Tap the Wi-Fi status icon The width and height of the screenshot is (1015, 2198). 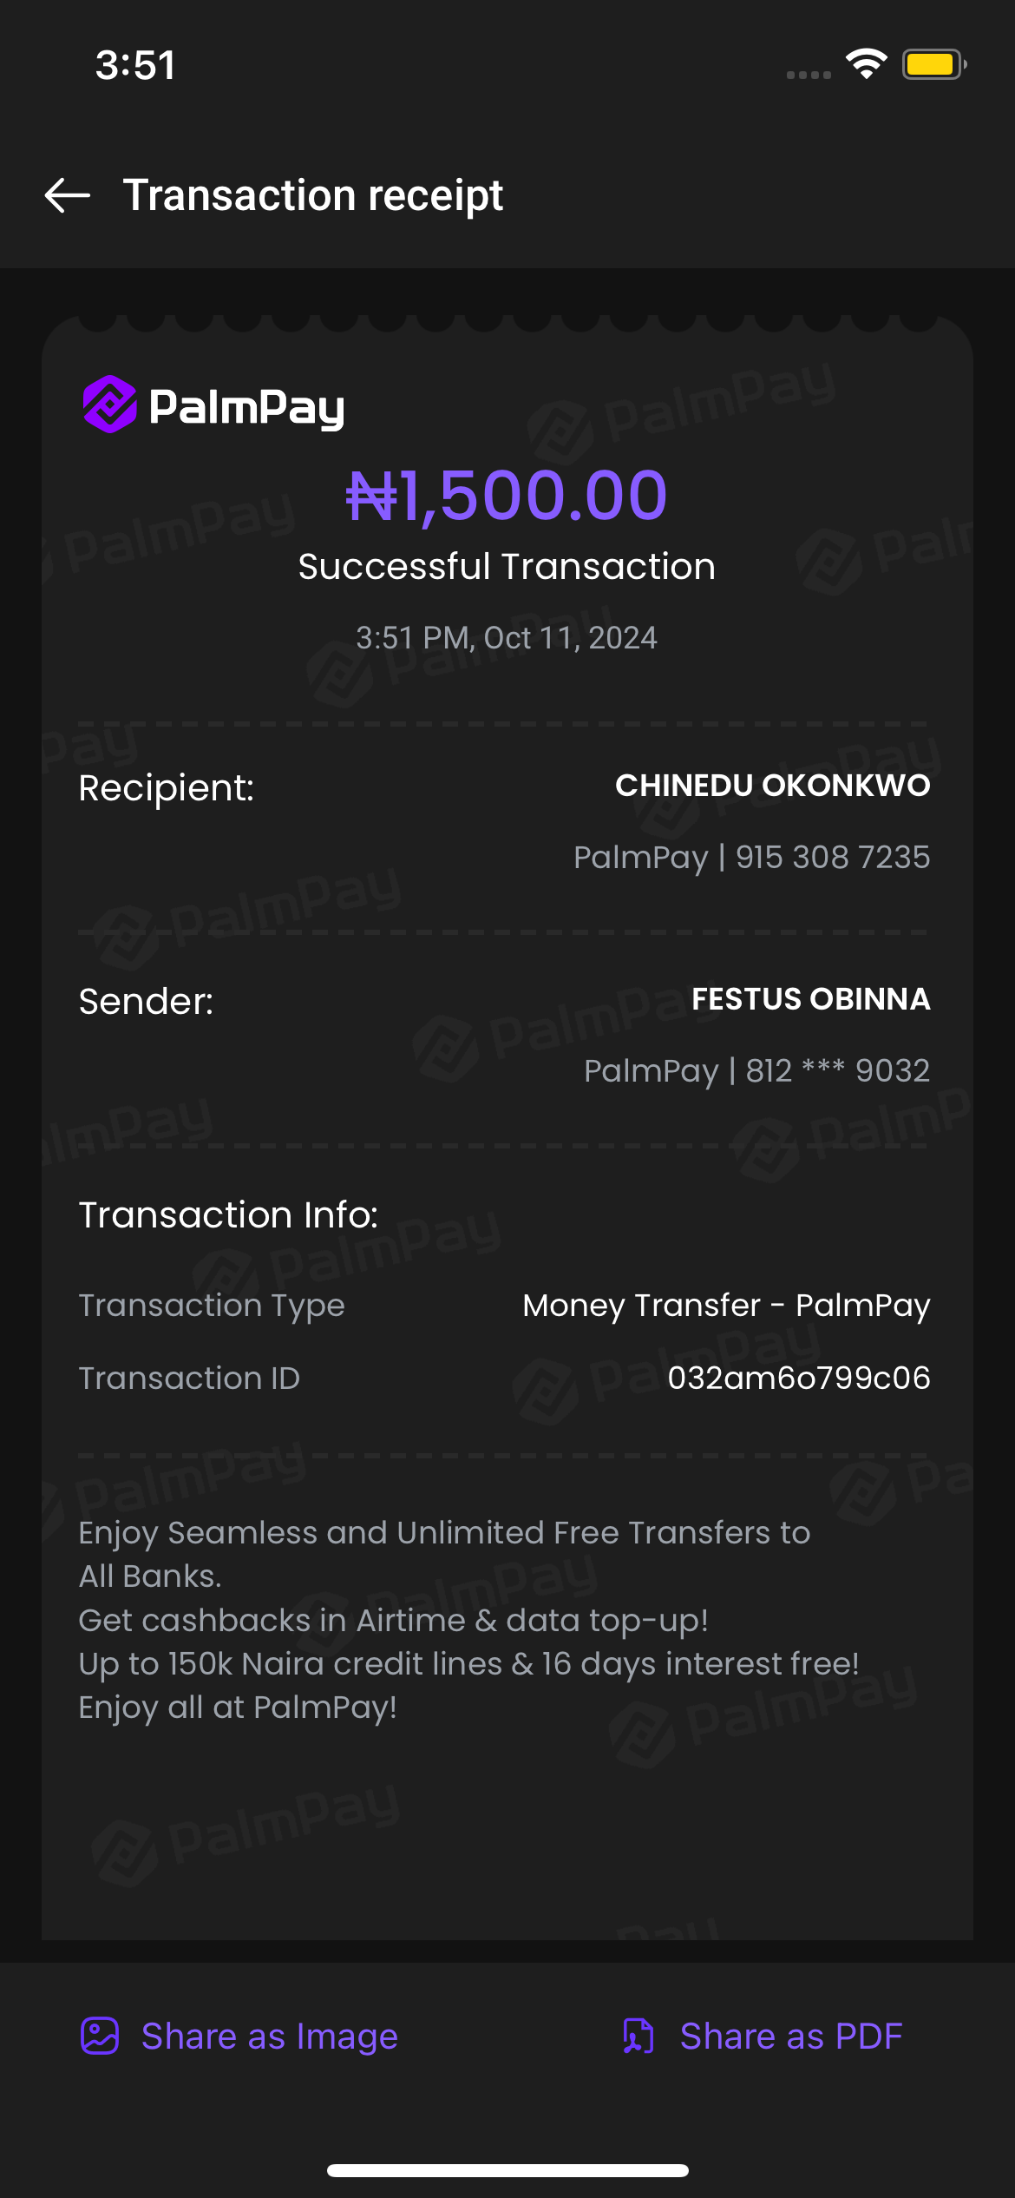point(866,64)
